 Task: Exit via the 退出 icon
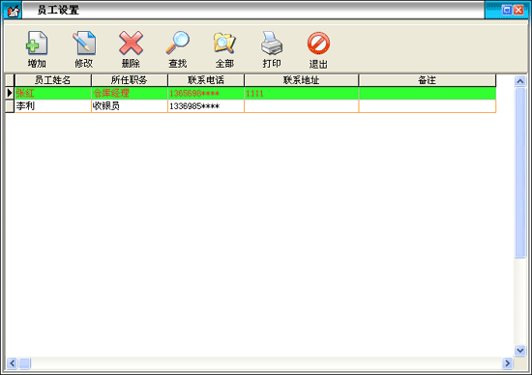[318, 43]
